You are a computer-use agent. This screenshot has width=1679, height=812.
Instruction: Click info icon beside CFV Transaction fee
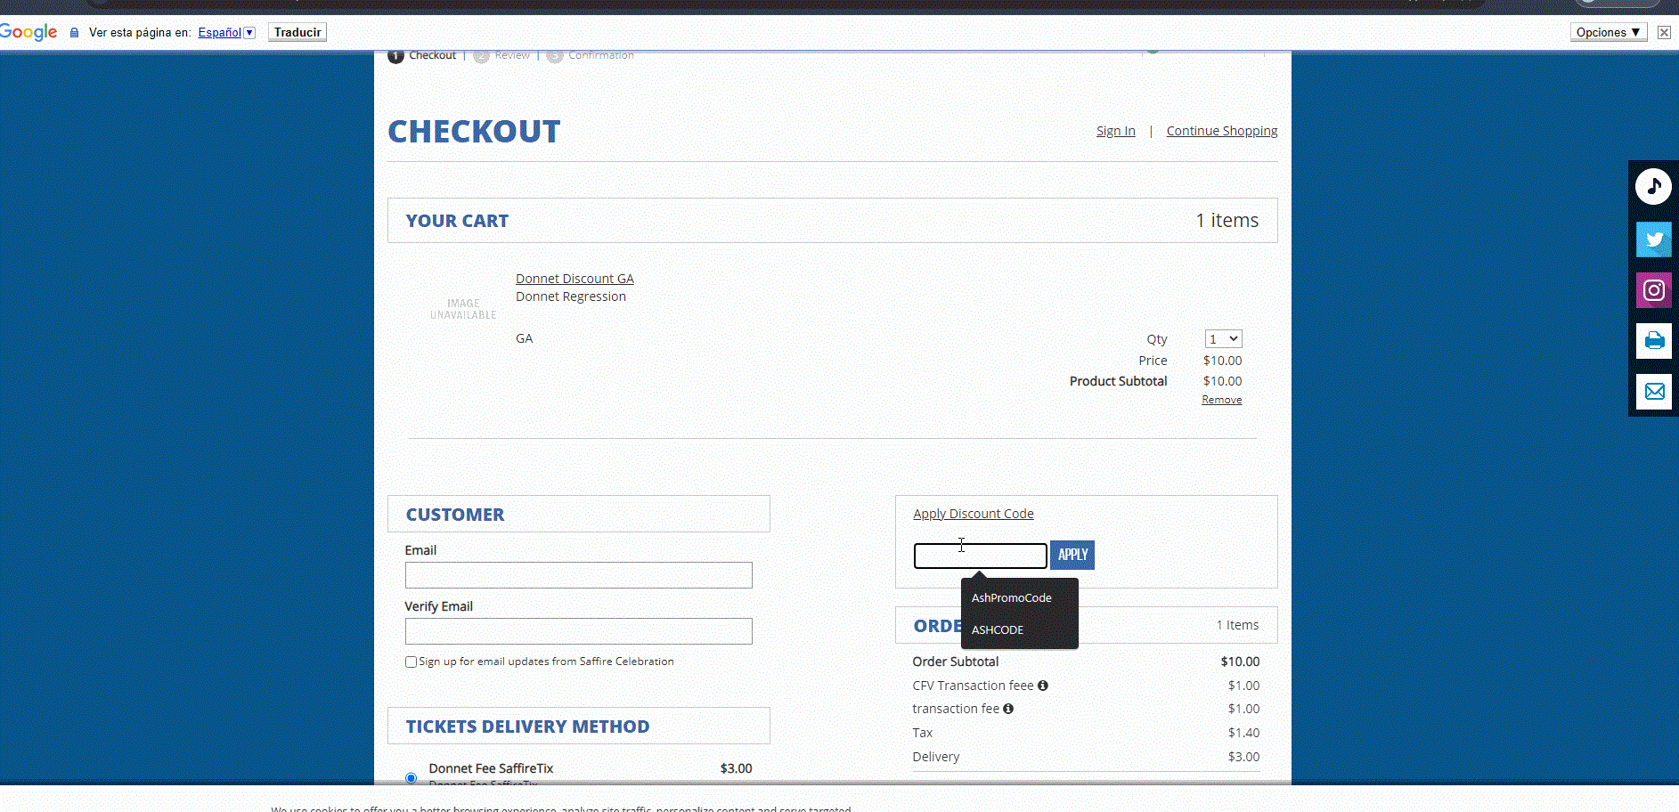[x=1042, y=686]
